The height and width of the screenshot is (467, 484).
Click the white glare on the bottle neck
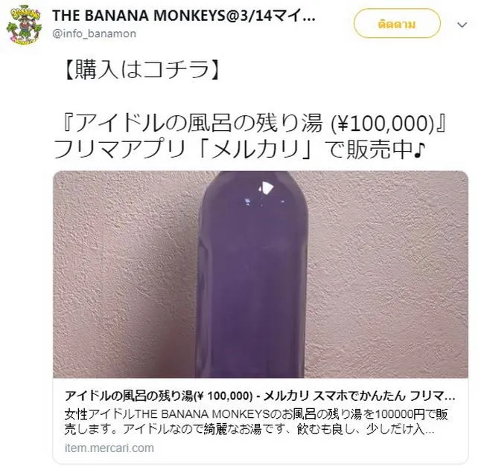(265, 187)
